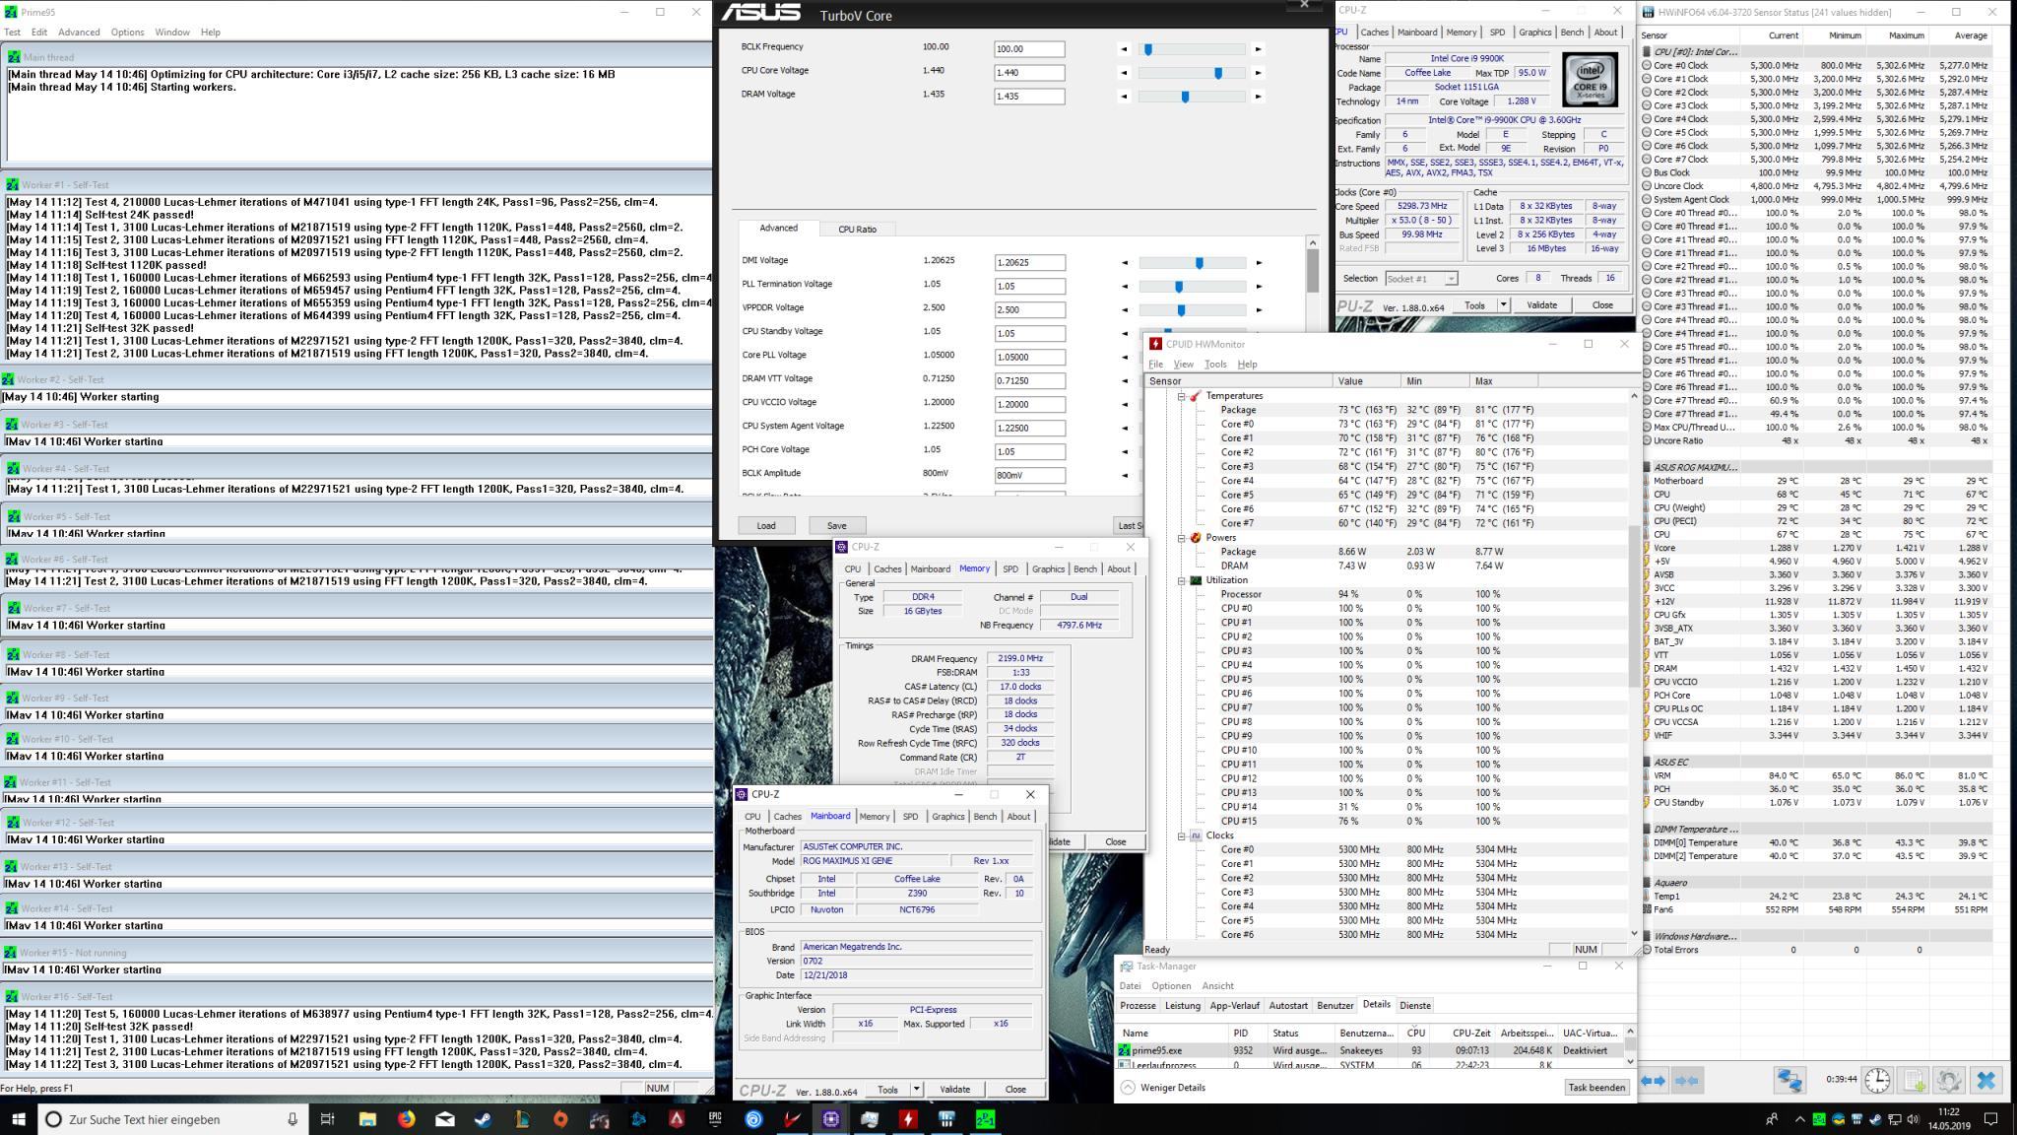Click Task beenden button
This screenshot has width=2017, height=1135.
coord(1596,1088)
